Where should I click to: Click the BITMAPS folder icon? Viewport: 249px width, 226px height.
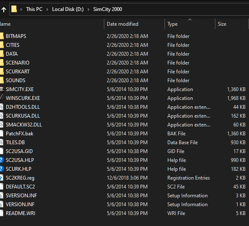tap(2, 36)
